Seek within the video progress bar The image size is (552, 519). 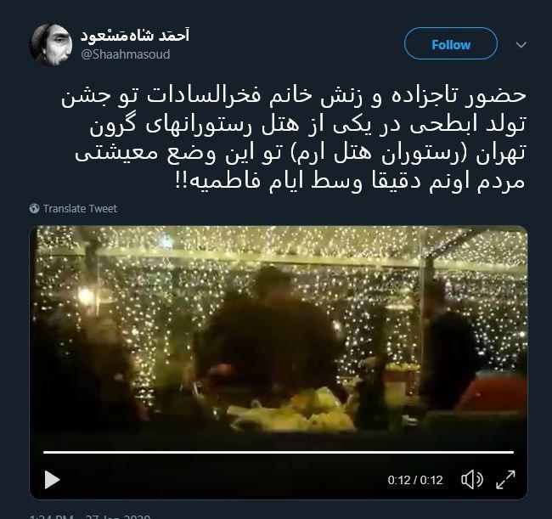click(279, 452)
